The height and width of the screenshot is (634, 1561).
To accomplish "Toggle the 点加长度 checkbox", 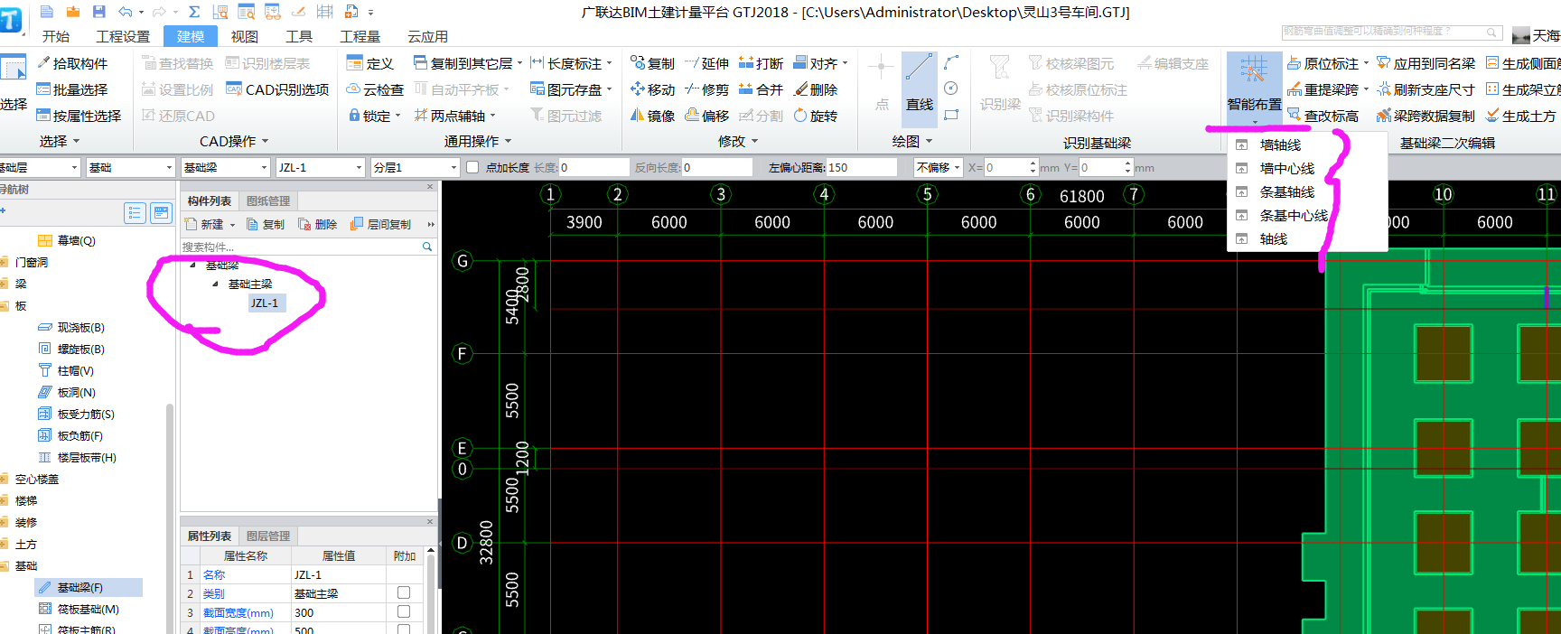I will (x=472, y=167).
